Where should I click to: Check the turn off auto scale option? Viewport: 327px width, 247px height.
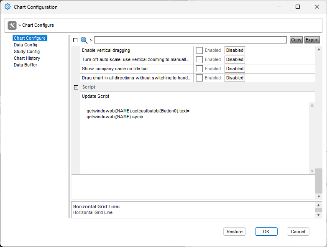(199, 60)
